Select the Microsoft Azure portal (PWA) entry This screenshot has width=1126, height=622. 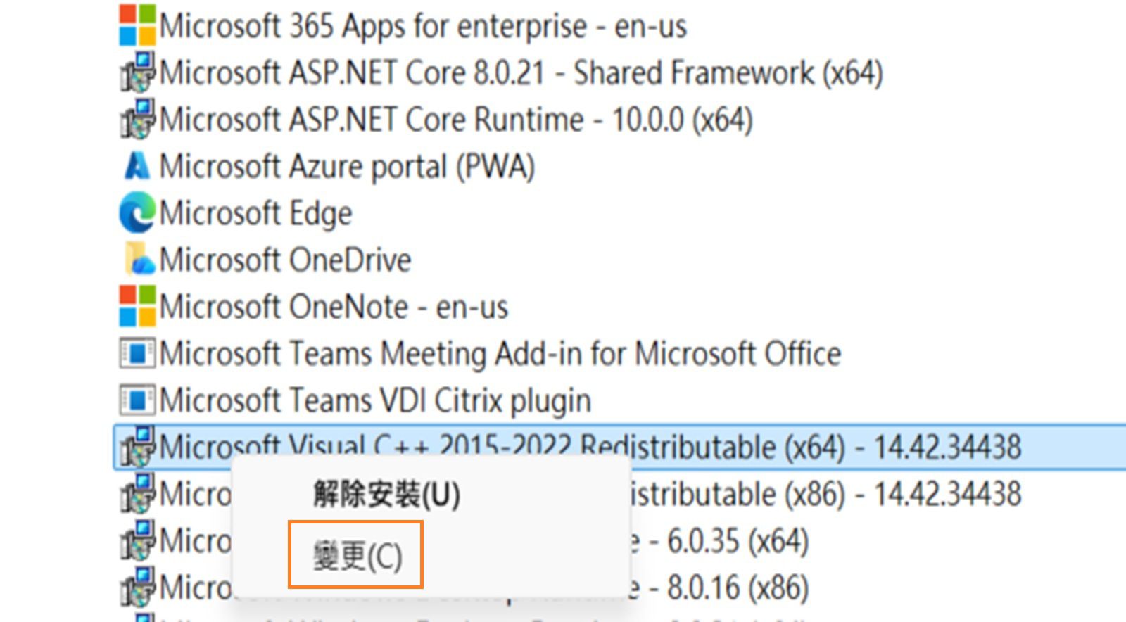click(x=345, y=165)
